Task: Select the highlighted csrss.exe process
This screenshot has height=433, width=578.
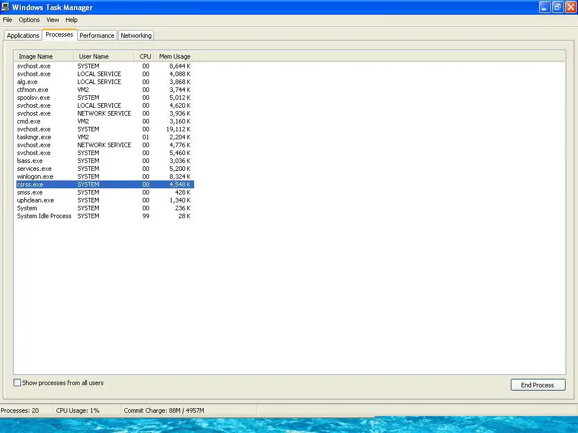Action: [x=104, y=184]
